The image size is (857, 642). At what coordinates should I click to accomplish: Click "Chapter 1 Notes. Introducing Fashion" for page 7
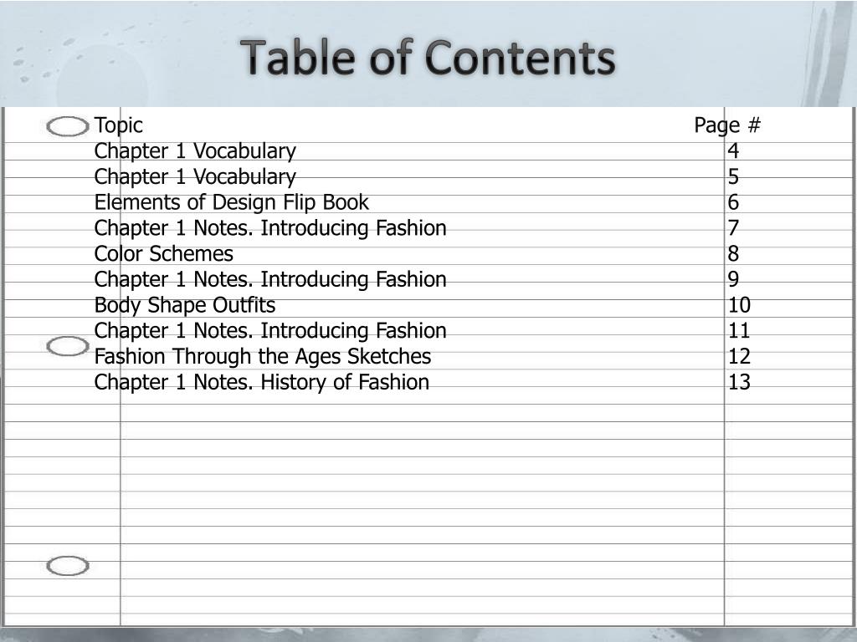coord(270,228)
